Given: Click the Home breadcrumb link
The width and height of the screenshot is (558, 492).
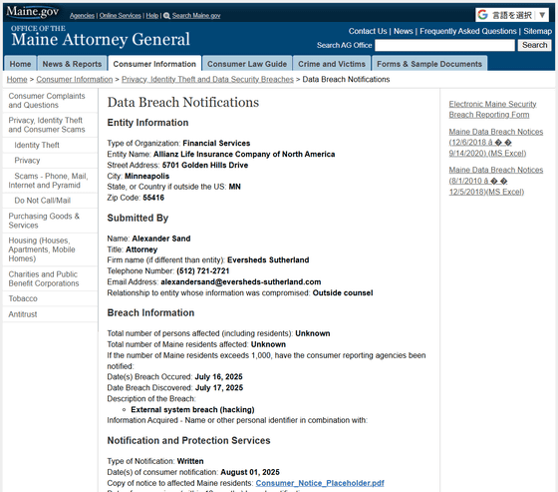Looking at the screenshot, I should pos(17,80).
